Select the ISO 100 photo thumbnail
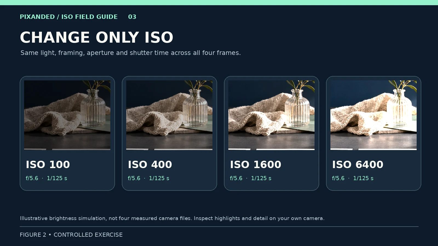 (x=67, y=115)
